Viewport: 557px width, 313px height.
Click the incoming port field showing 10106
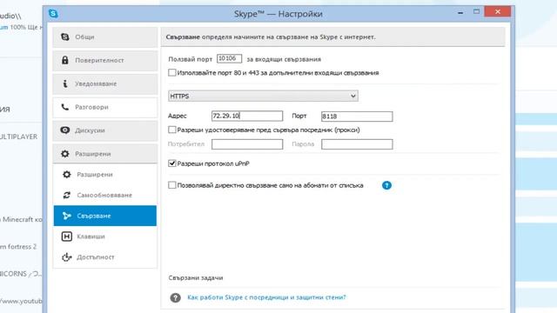[x=229, y=58]
